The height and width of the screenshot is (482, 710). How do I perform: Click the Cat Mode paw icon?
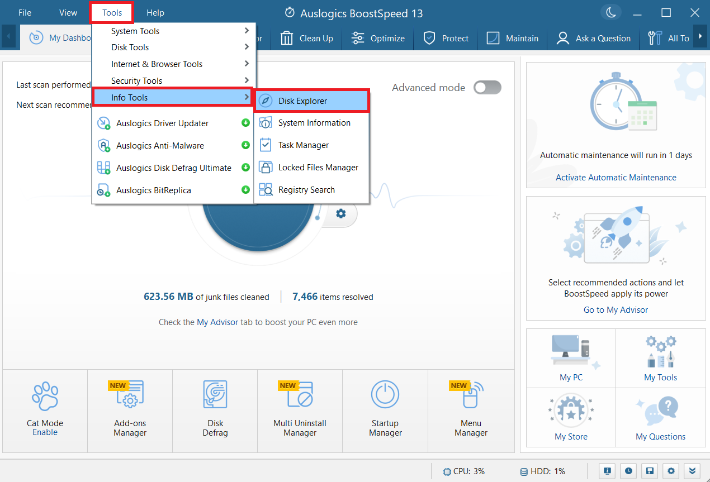click(45, 396)
